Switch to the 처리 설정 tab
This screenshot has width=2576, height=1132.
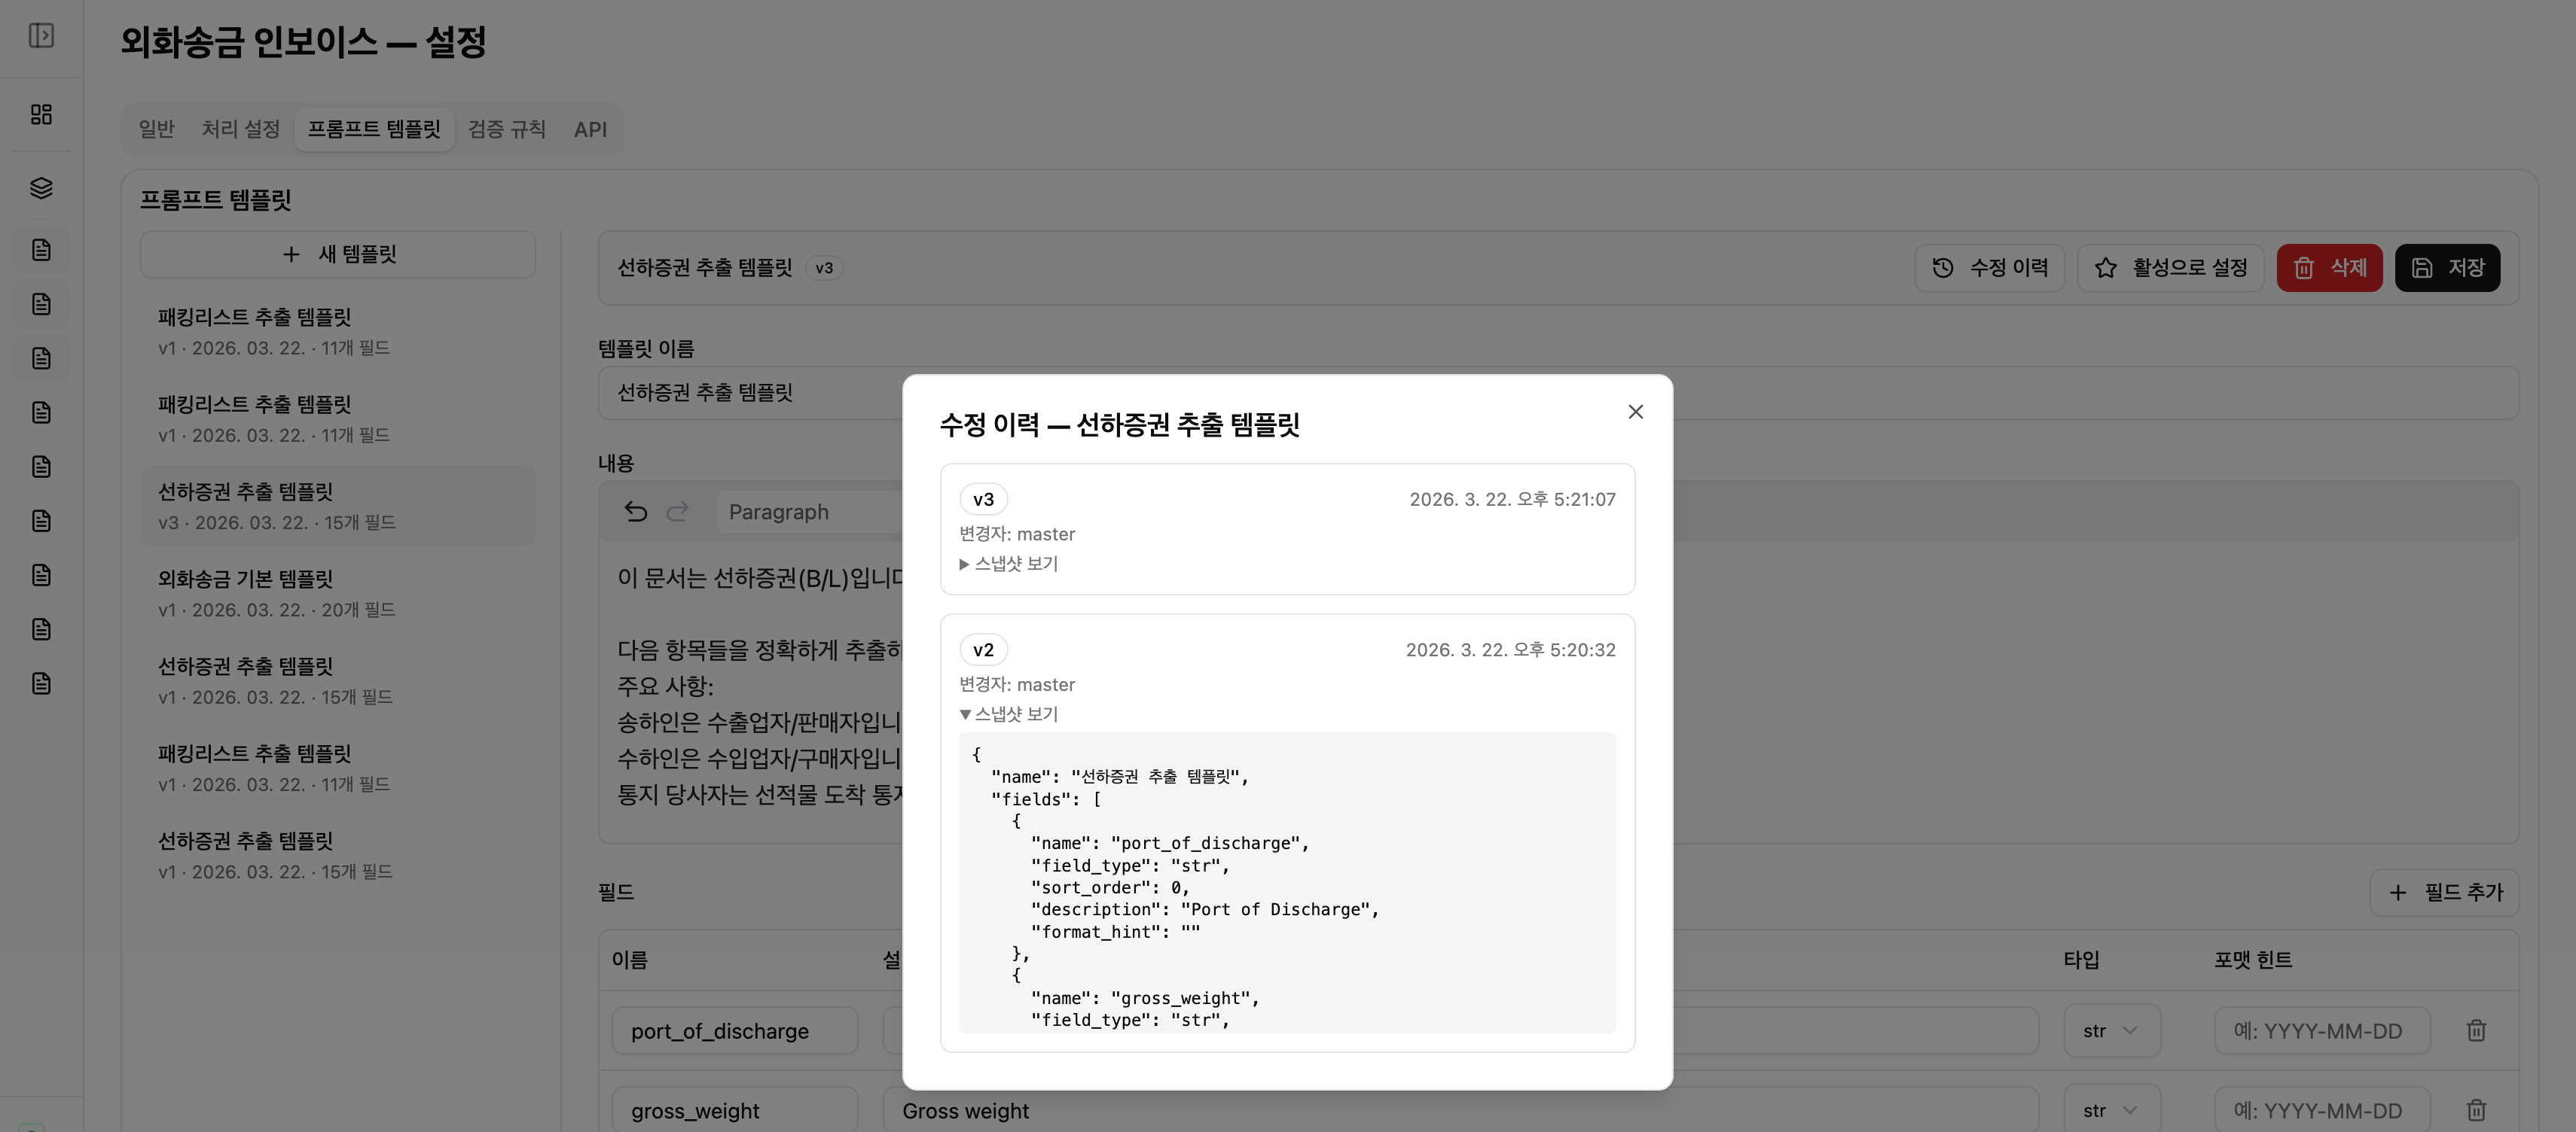coord(240,129)
